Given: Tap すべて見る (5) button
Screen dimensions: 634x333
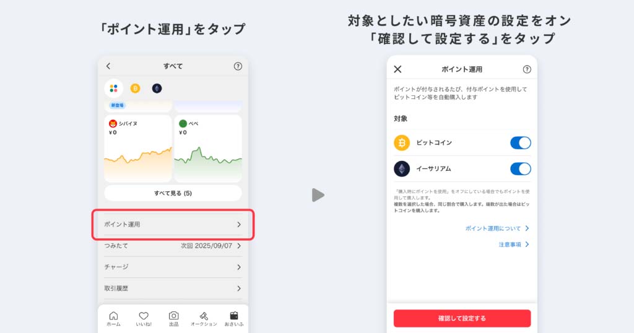Looking at the screenshot, I should click(x=173, y=193).
